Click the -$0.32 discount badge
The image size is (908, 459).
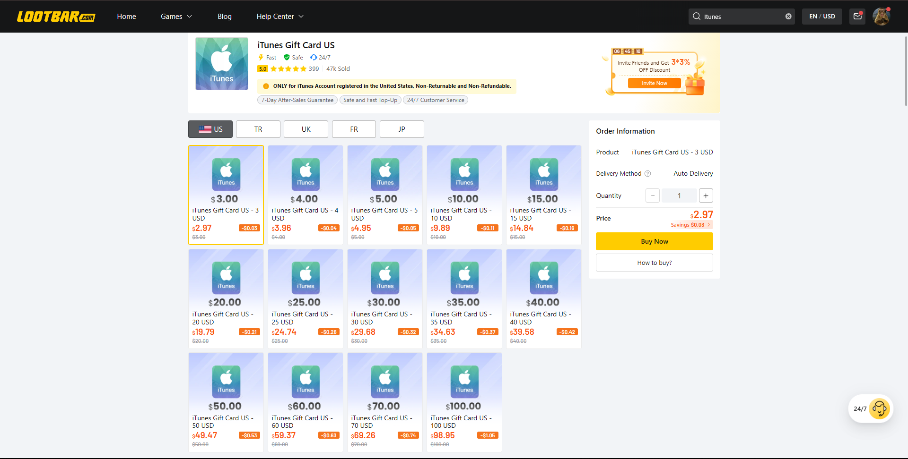409,332
